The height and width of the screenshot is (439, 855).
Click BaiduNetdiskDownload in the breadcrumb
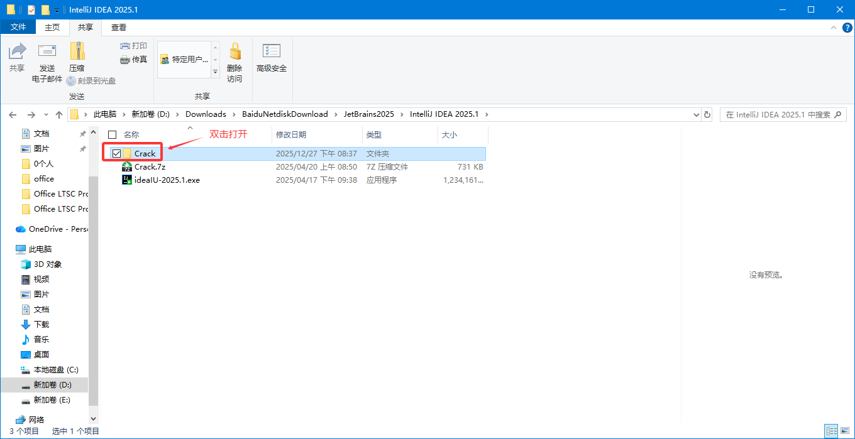point(285,114)
